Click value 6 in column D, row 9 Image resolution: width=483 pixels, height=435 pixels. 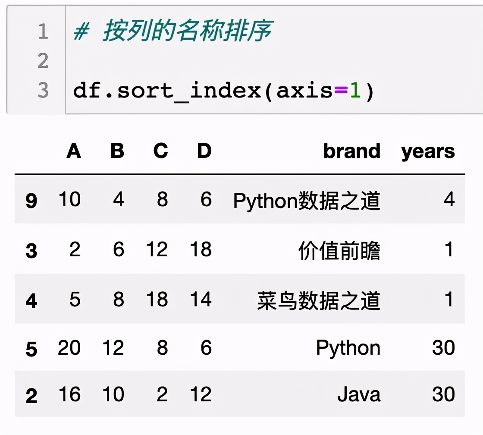[206, 199]
